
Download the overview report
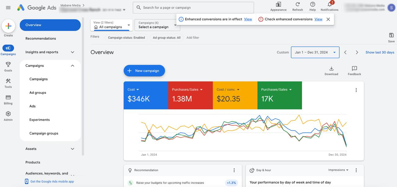coord(331,69)
